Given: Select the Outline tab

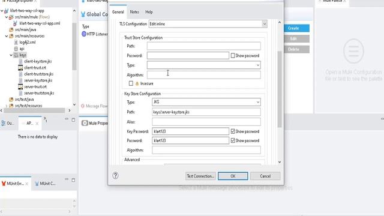Looking at the screenshot, I should [8, 123].
